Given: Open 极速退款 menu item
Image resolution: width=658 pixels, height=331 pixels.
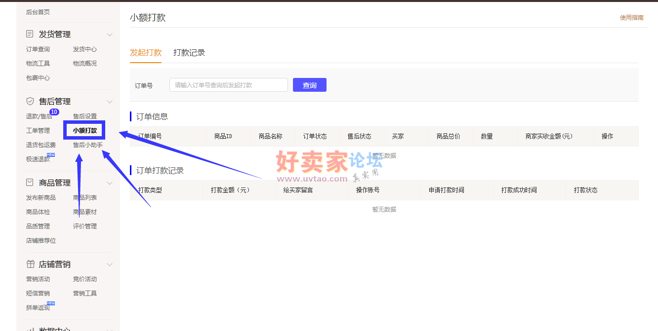Looking at the screenshot, I should (x=38, y=159).
